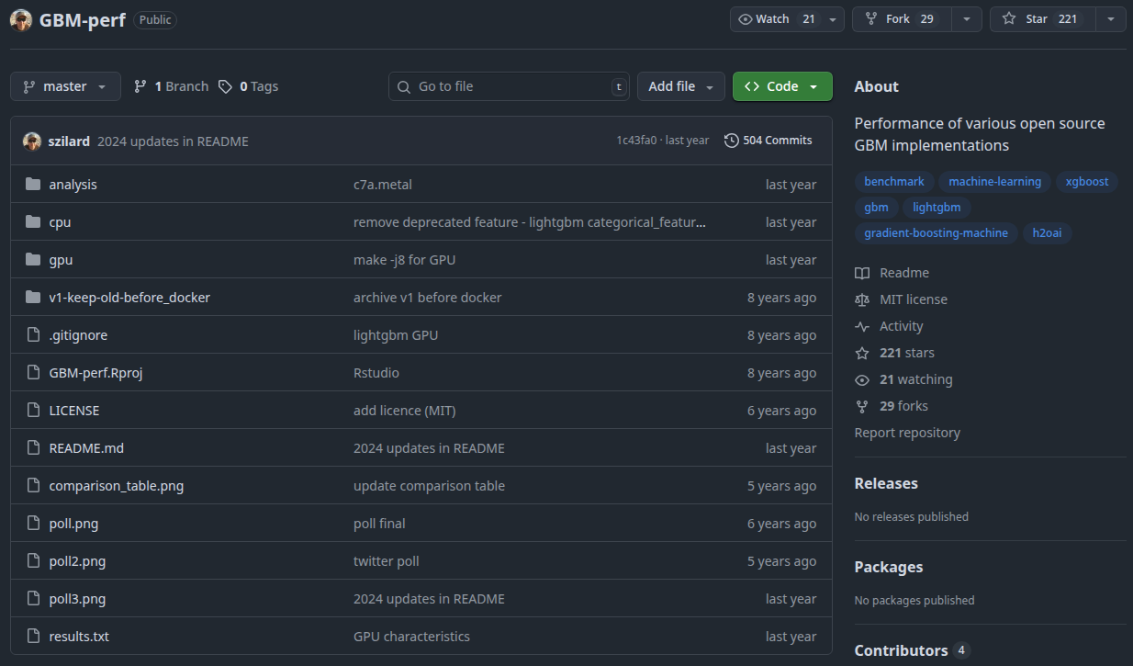1133x666 pixels.
Task: Toggle Watch on this repository
Action: 774,19
